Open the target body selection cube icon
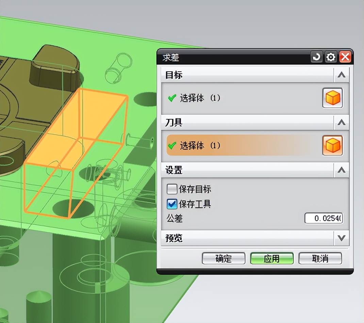 332,98
